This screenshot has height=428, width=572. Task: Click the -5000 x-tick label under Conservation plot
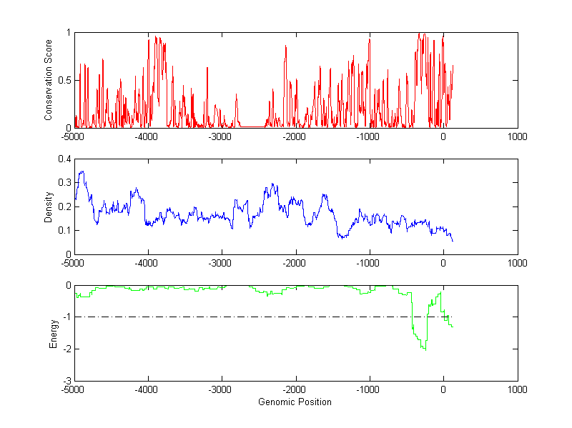pos(74,136)
